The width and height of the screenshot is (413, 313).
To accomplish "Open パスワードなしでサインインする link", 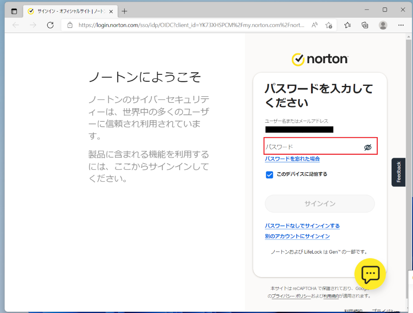I will point(302,226).
